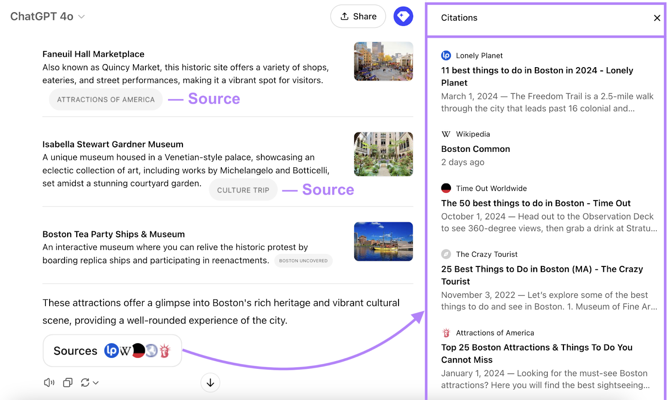This screenshot has height=400, width=667.
Task: Open the 11 best things Lonely Planet citation
Action: coord(537,76)
